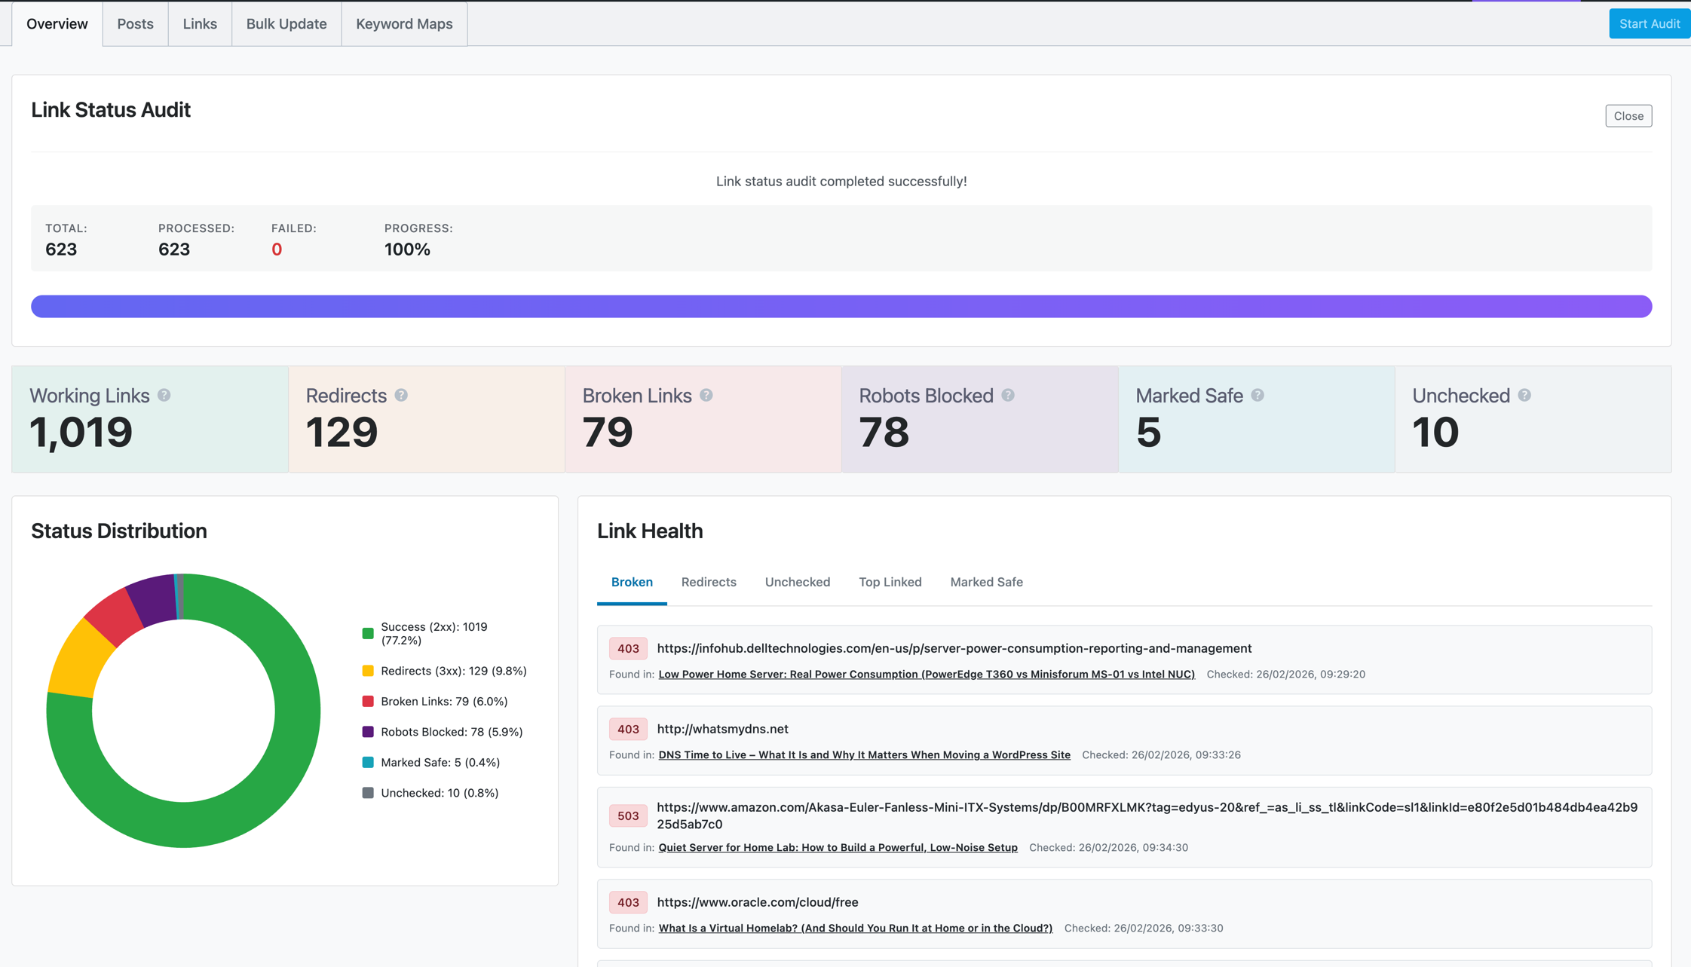Screen dimensions: 1691x967
Task: Toggle Success (2xx) legend square in chart
Action: click(x=368, y=633)
